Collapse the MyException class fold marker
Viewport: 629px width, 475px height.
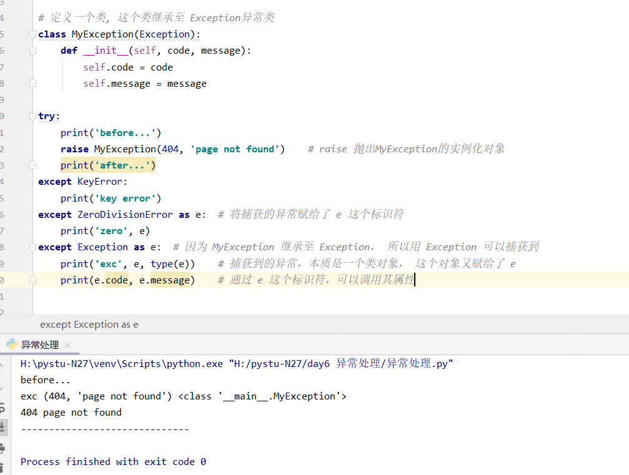[32, 35]
